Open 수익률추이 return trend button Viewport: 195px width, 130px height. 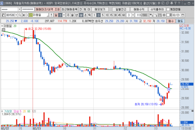coord(157,9)
